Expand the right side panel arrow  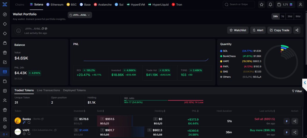(305, 82)
